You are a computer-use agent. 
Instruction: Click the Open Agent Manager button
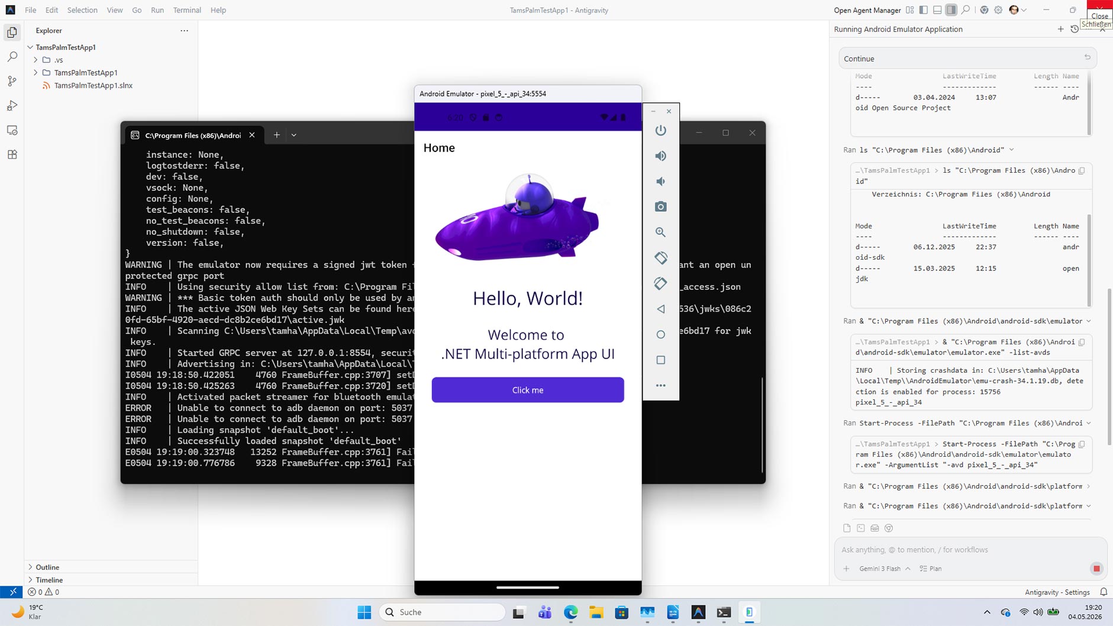(x=867, y=10)
